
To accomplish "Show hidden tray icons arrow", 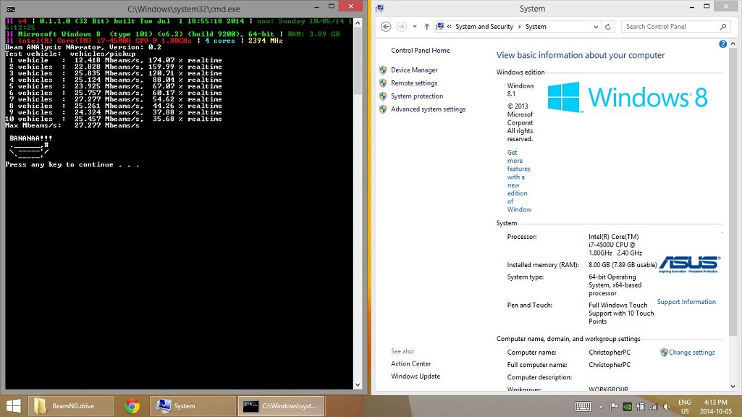I will [x=601, y=406].
